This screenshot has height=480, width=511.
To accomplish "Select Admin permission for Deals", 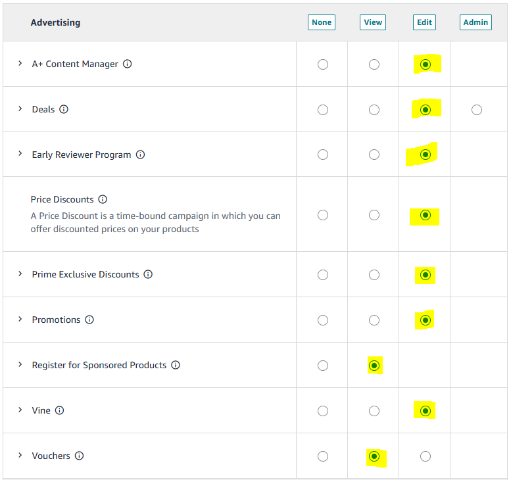I will click(x=477, y=110).
